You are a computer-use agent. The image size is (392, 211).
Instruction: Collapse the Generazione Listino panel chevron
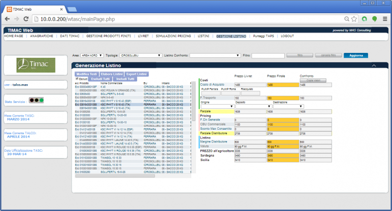pyautogui.click(x=374, y=65)
